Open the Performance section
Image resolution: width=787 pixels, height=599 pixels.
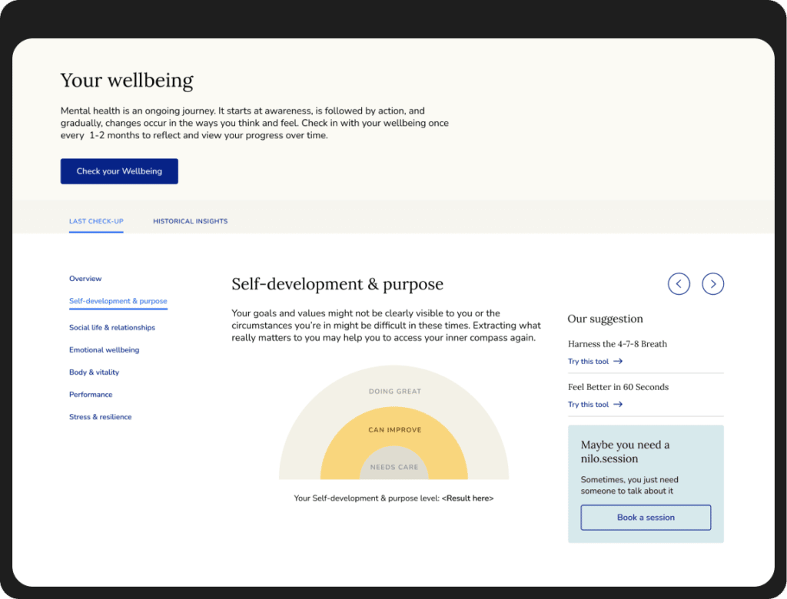(91, 394)
